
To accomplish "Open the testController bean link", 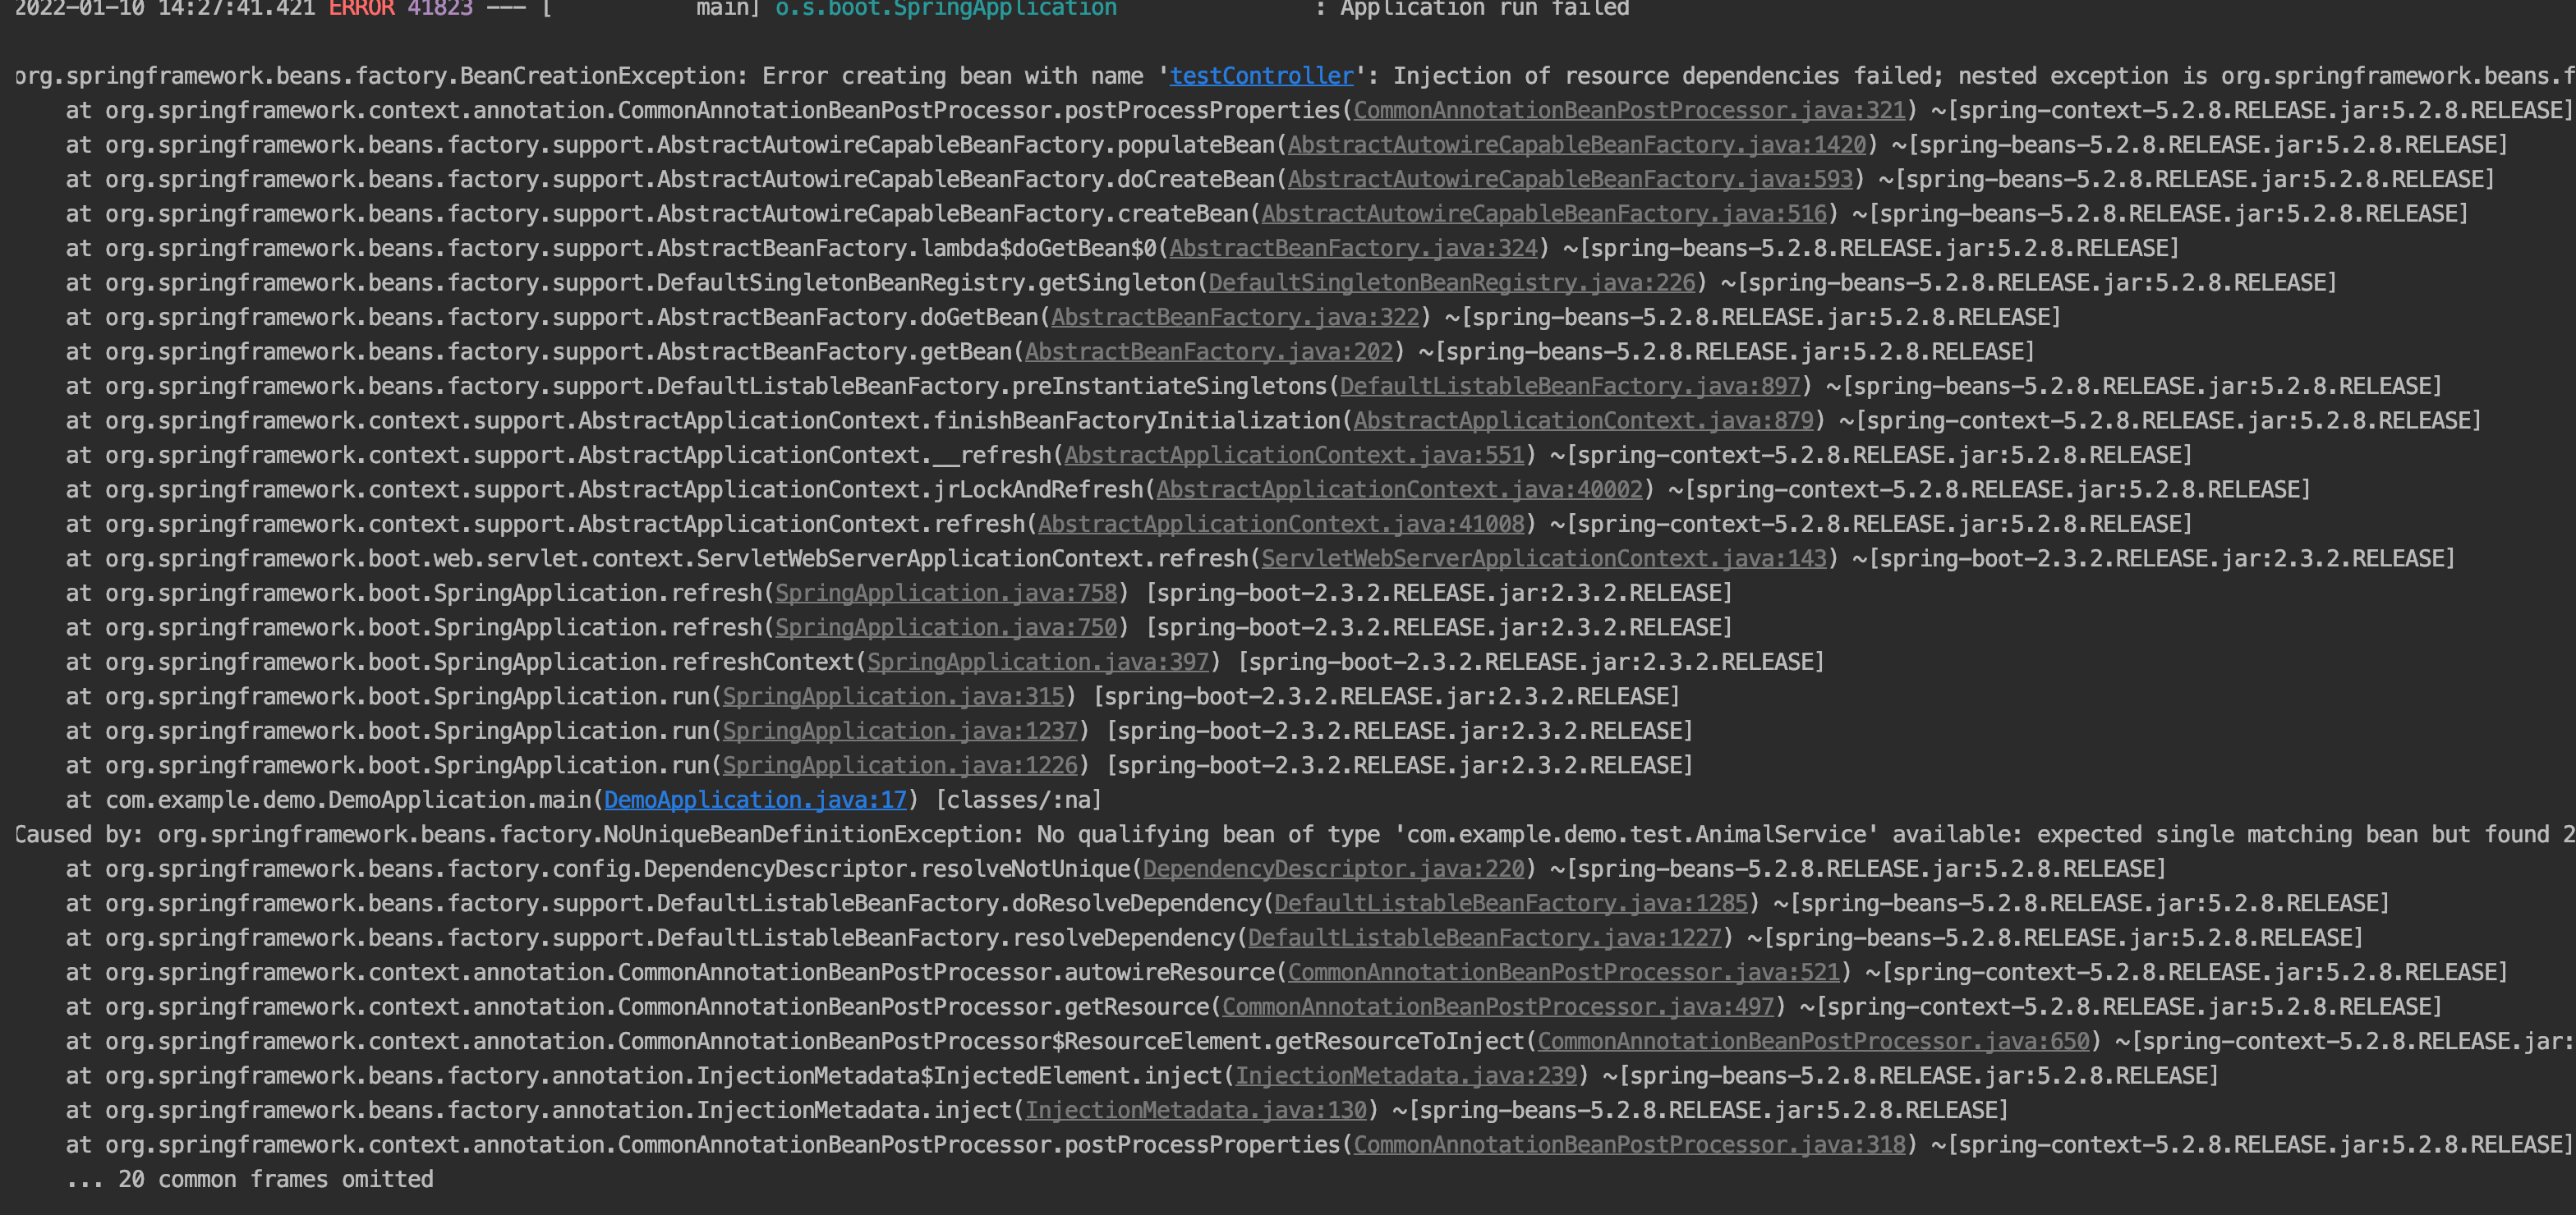I will (x=1261, y=76).
